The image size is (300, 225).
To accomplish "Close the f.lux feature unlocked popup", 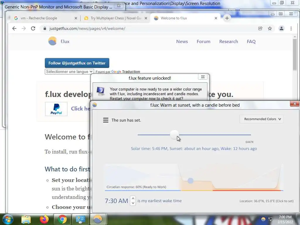I will [203, 77].
